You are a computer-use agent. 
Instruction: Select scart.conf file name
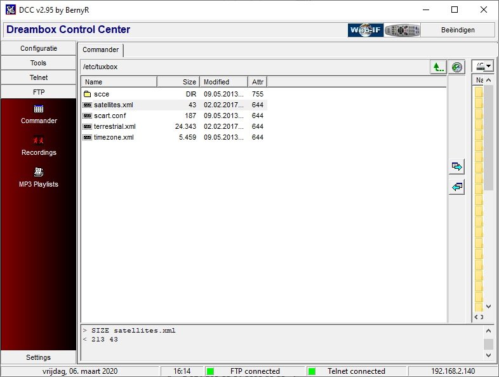coord(110,116)
